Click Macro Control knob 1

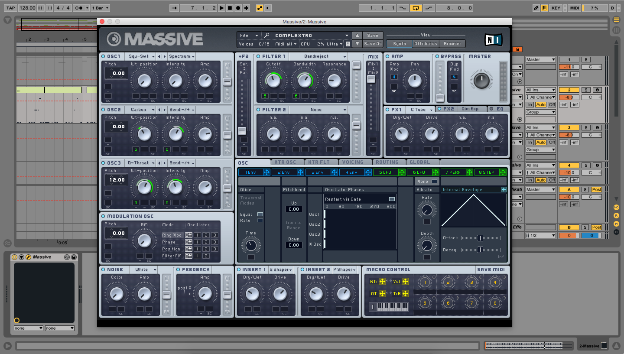pos(425,283)
